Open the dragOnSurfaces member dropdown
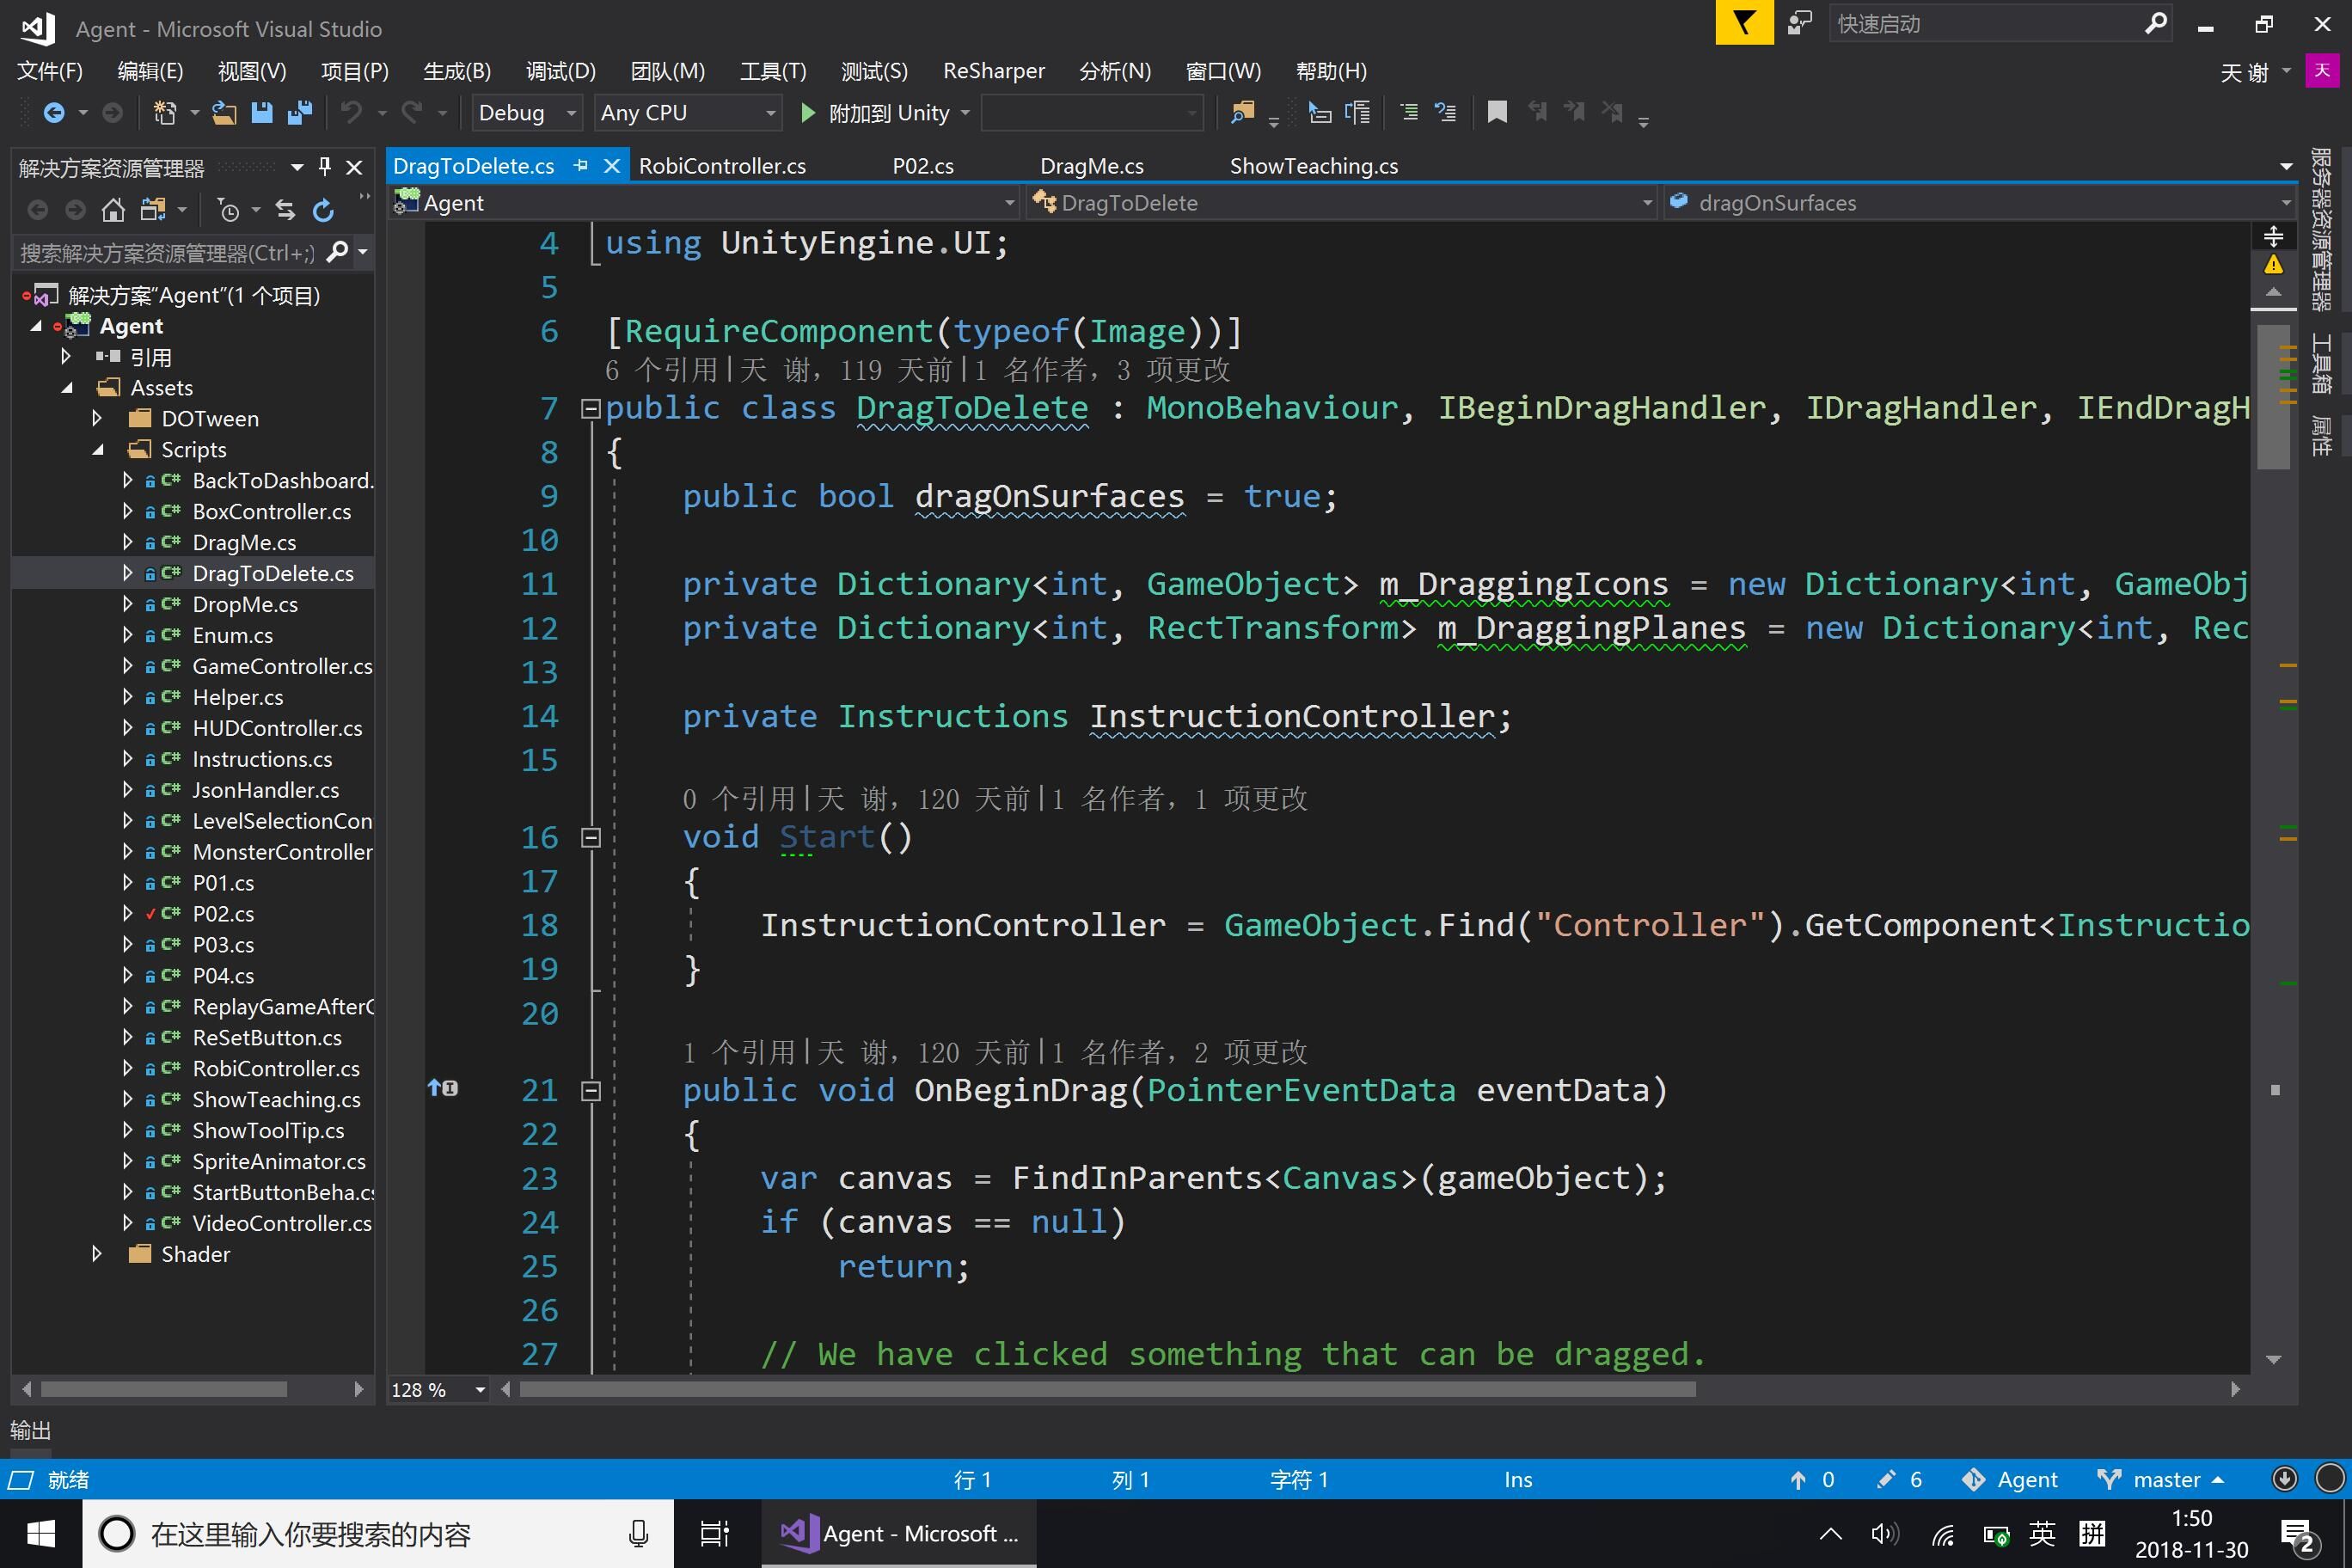Viewport: 2352px width, 1568px height. [1978, 203]
